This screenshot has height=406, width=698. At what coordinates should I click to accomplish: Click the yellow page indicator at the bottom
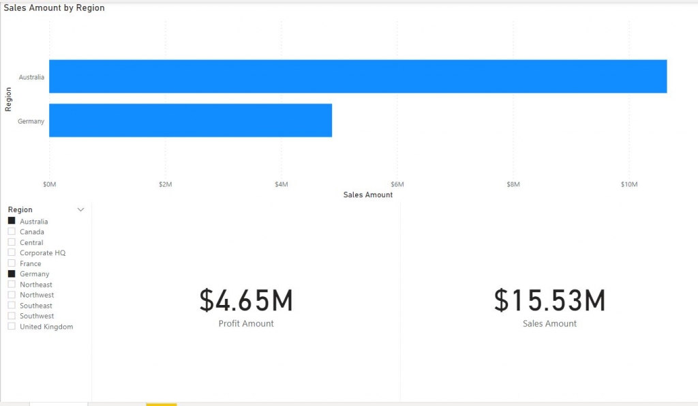161,404
